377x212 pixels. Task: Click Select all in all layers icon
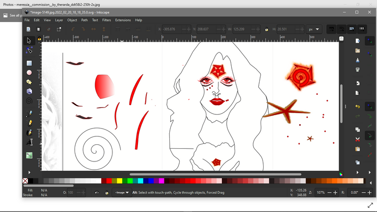click(38, 29)
